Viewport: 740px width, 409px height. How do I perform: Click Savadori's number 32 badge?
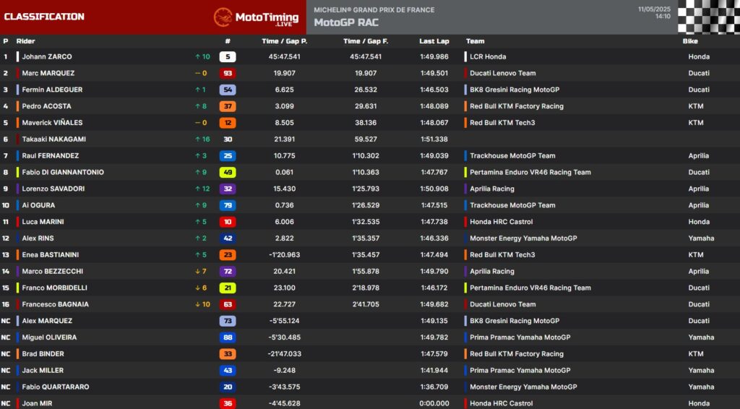(228, 189)
